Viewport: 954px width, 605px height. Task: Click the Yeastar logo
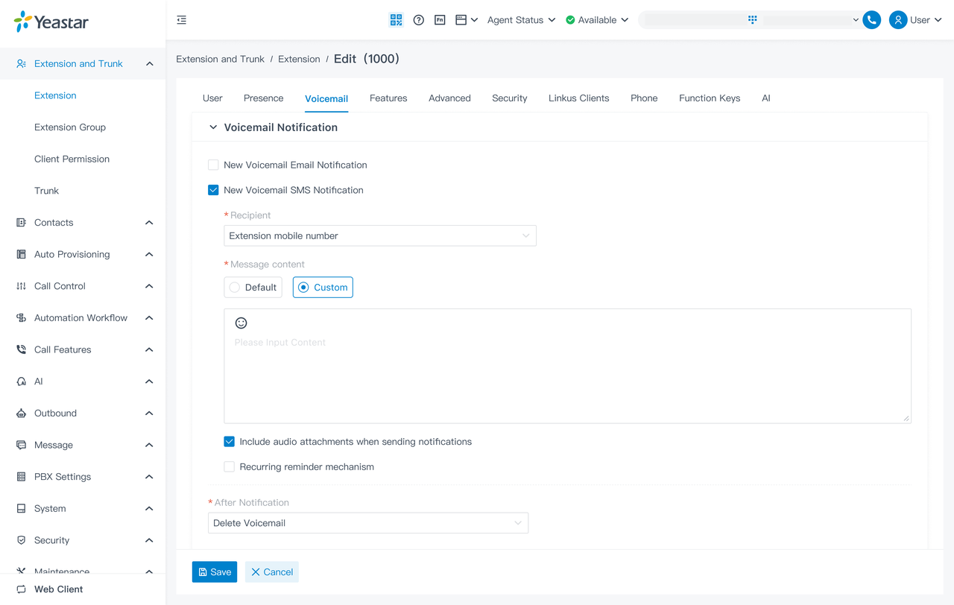point(51,22)
